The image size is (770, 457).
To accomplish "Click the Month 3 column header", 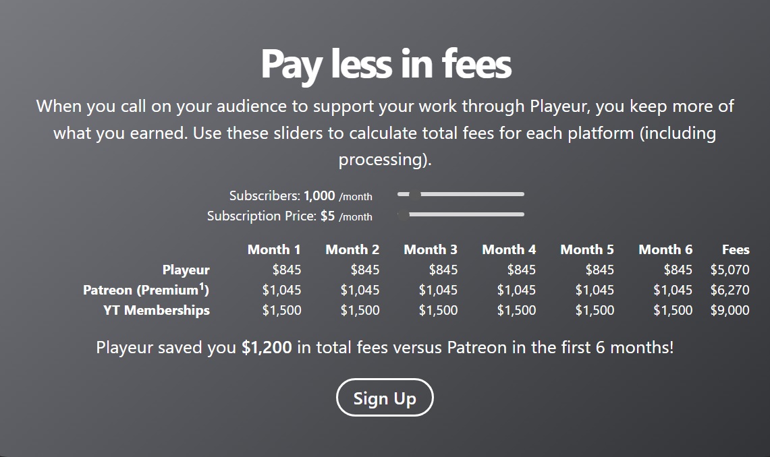I will click(431, 250).
